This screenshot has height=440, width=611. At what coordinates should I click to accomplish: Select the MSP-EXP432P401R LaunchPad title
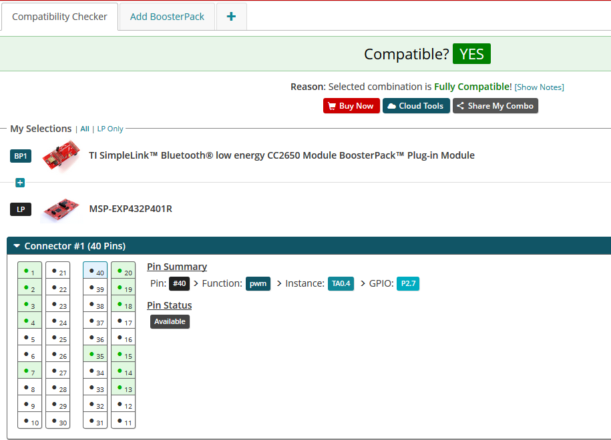pos(130,209)
